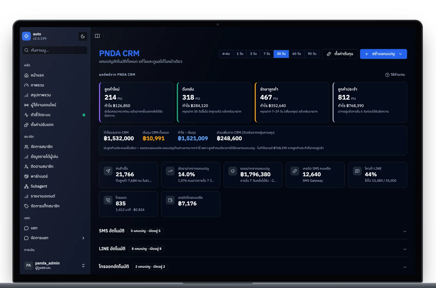Click the auto app logo icon

click(26, 36)
